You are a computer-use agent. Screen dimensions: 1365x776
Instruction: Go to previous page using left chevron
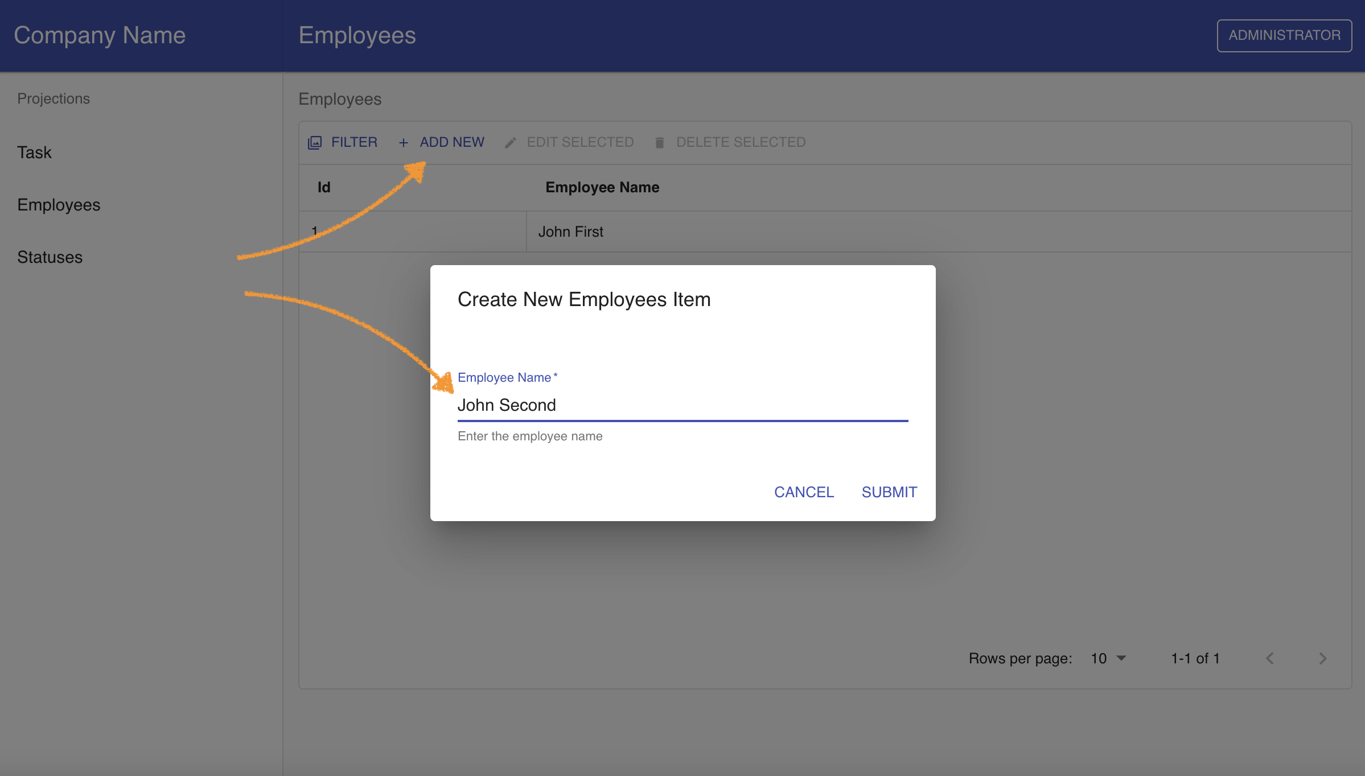coord(1269,658)
